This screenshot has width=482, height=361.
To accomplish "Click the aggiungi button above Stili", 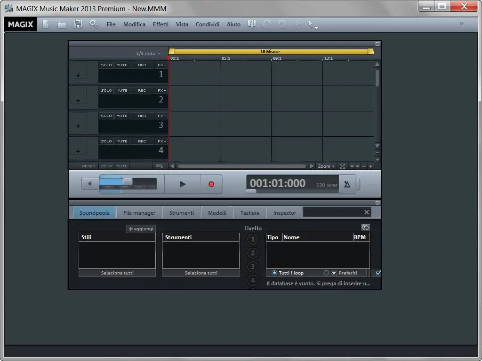I will point(141,229).
